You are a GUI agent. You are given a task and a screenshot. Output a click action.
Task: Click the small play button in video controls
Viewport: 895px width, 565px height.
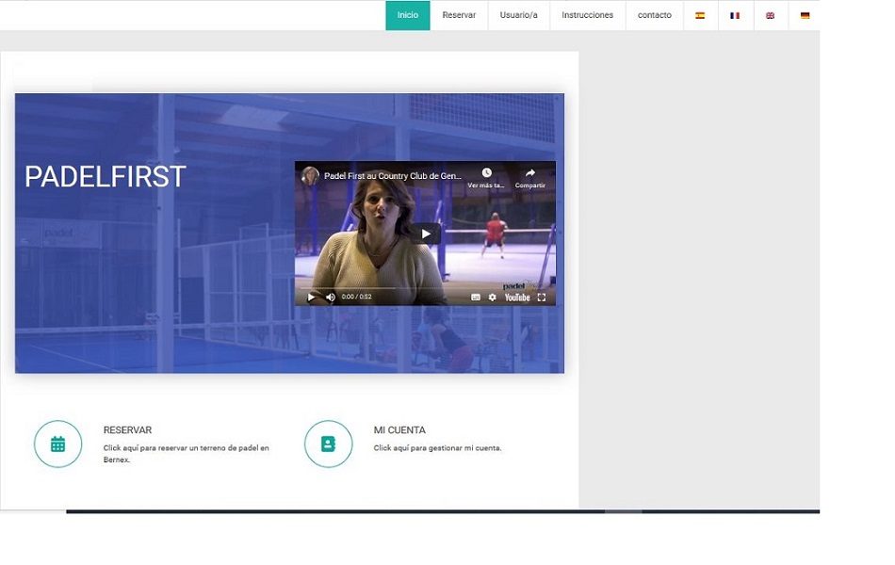[311, 298]
